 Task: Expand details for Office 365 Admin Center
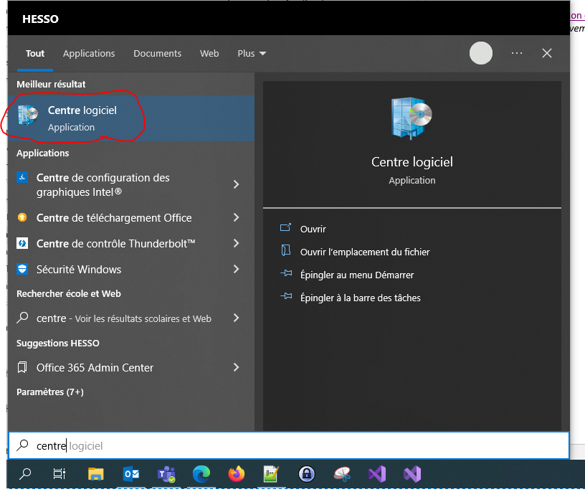236,368
